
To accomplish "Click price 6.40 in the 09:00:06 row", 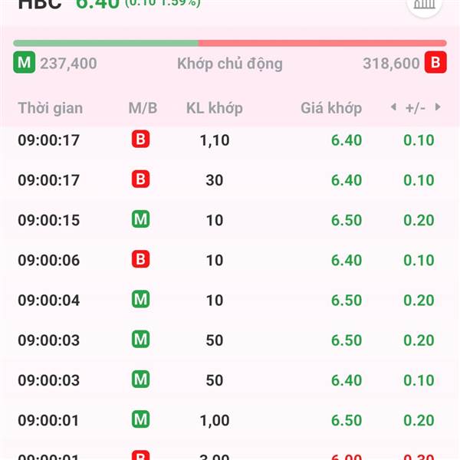I will [x=347, y=260].
